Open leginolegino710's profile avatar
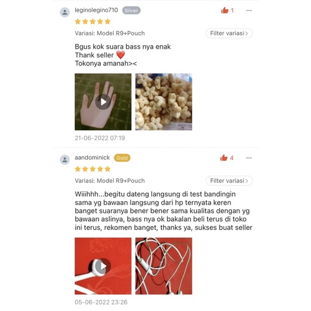311x311 pixels. click(65, 12)
